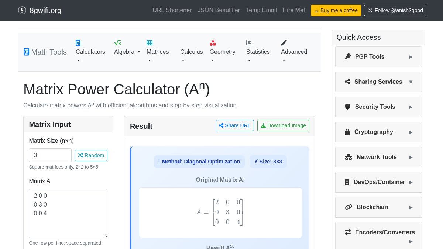Click the Follow @anish2good button
This screenshot has width=443, height=249.
pos(395,10)
